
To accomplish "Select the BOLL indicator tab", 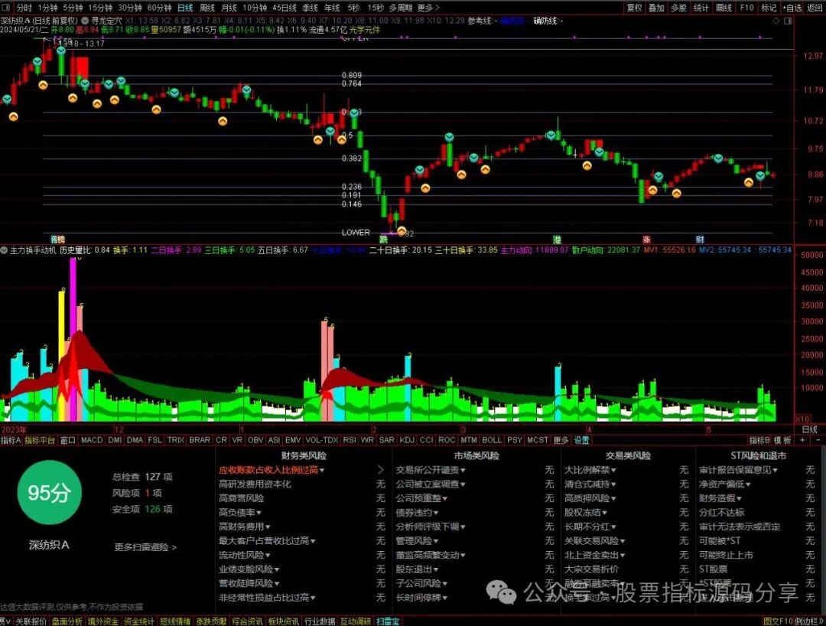I will pyautogui.click(x=492, y=440).
